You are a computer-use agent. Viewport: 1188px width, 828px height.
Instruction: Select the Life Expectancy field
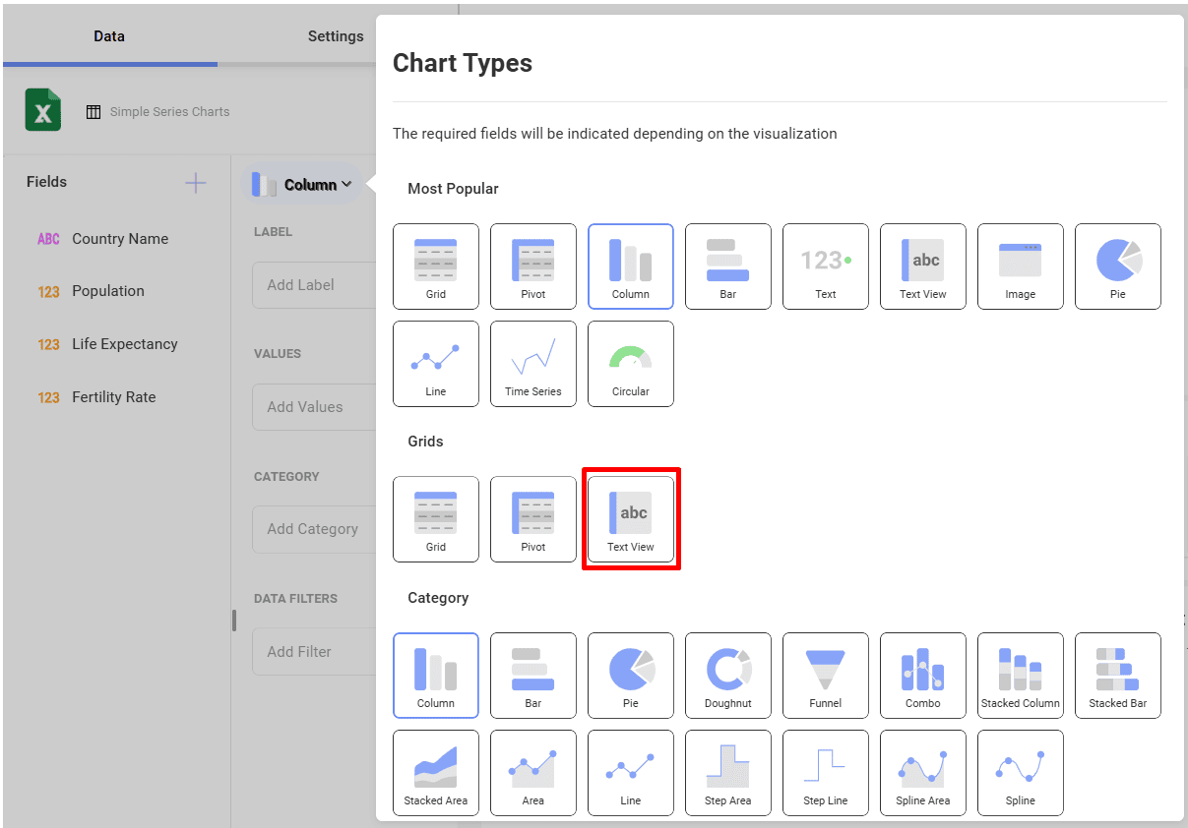125,344
